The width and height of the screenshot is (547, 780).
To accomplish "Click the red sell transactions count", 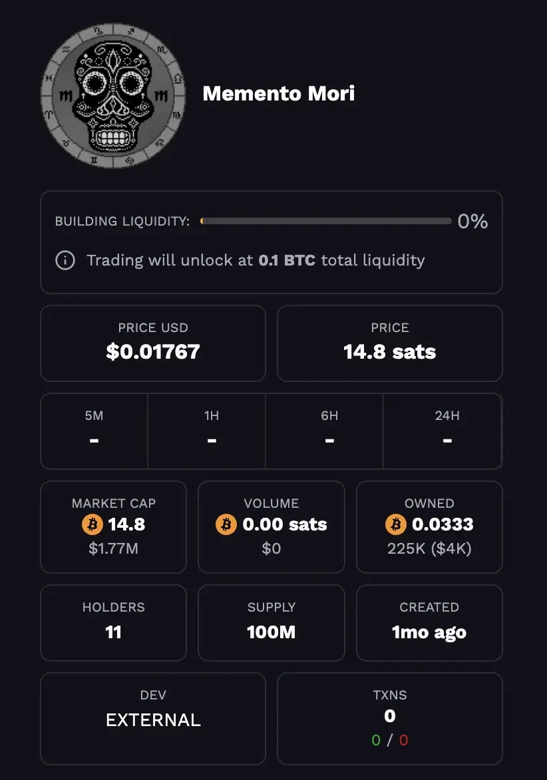I will (404, 740).
